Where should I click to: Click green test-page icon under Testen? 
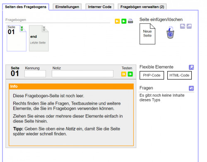pyautogui.click(x=130, y=74)
